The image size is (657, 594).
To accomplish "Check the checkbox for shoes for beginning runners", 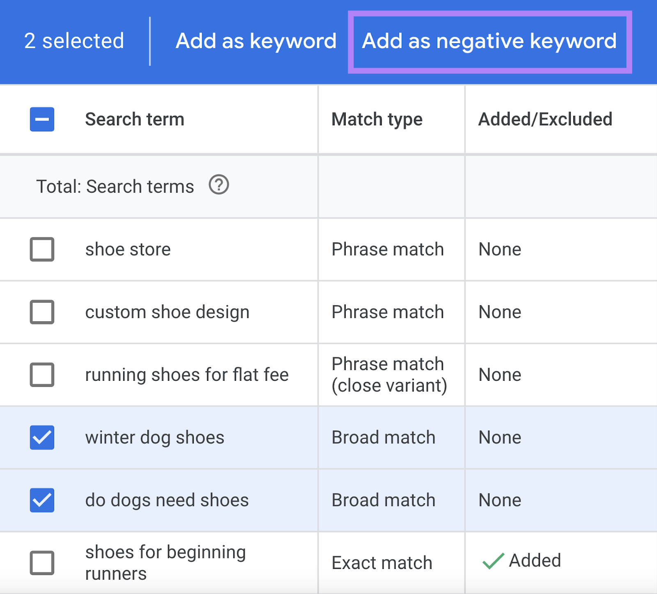I will [42, 562].
